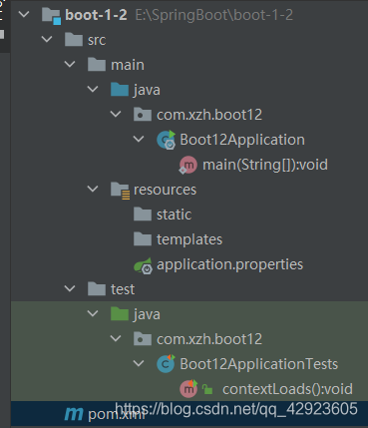
Task: Click com.xzh.boot12 label under test java
Action: 209,339
